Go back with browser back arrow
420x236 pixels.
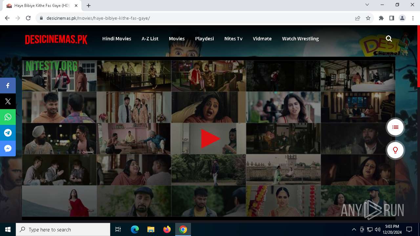pos(7,18)
